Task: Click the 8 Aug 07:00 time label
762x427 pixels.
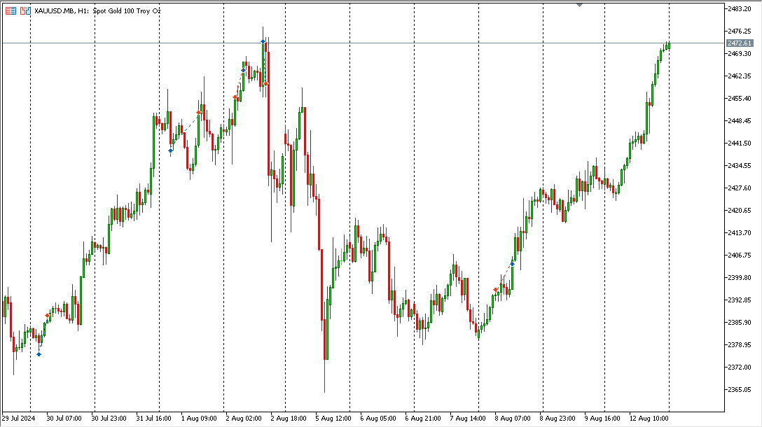Action: tap(512, 419)
